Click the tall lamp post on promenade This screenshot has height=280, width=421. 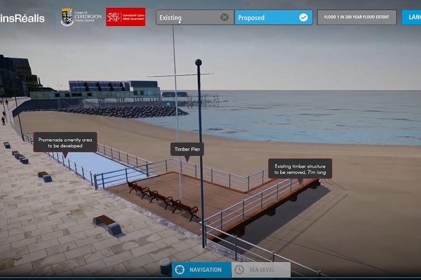200,151
